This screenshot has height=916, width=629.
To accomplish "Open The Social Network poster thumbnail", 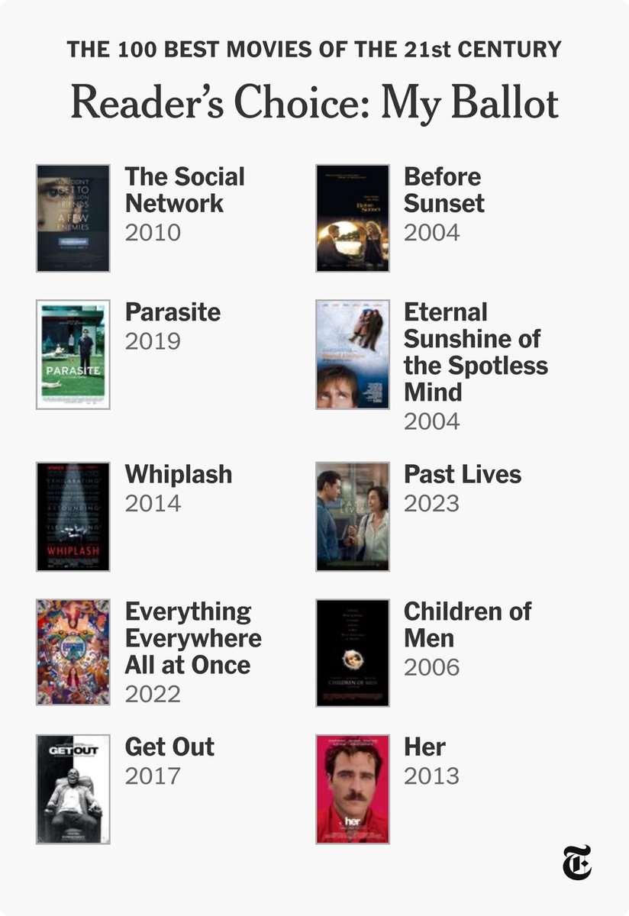I will point(73,218).
